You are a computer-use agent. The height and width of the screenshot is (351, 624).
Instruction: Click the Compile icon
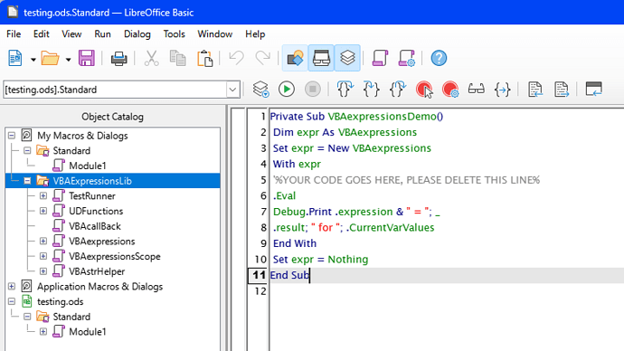(260, 90)
